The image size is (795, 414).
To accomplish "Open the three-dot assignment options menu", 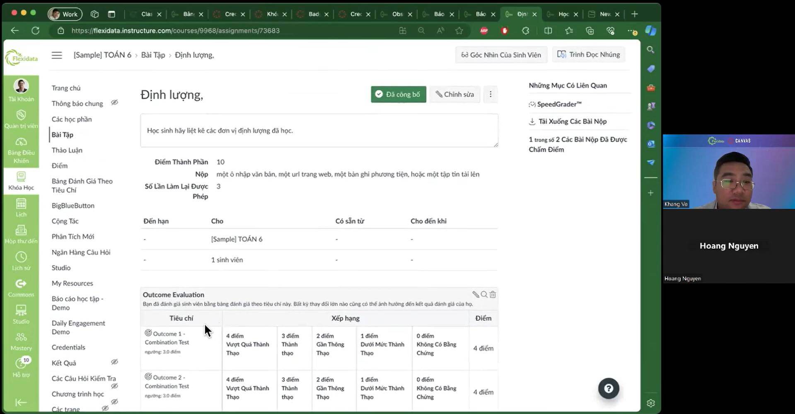I will click(491, 94).
